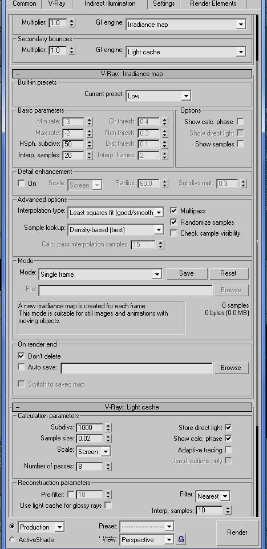Screen dimensions: 267x549
Task: Collapse the V-Ray:: Light cache rollout
Action: click(x=132, y=407)
